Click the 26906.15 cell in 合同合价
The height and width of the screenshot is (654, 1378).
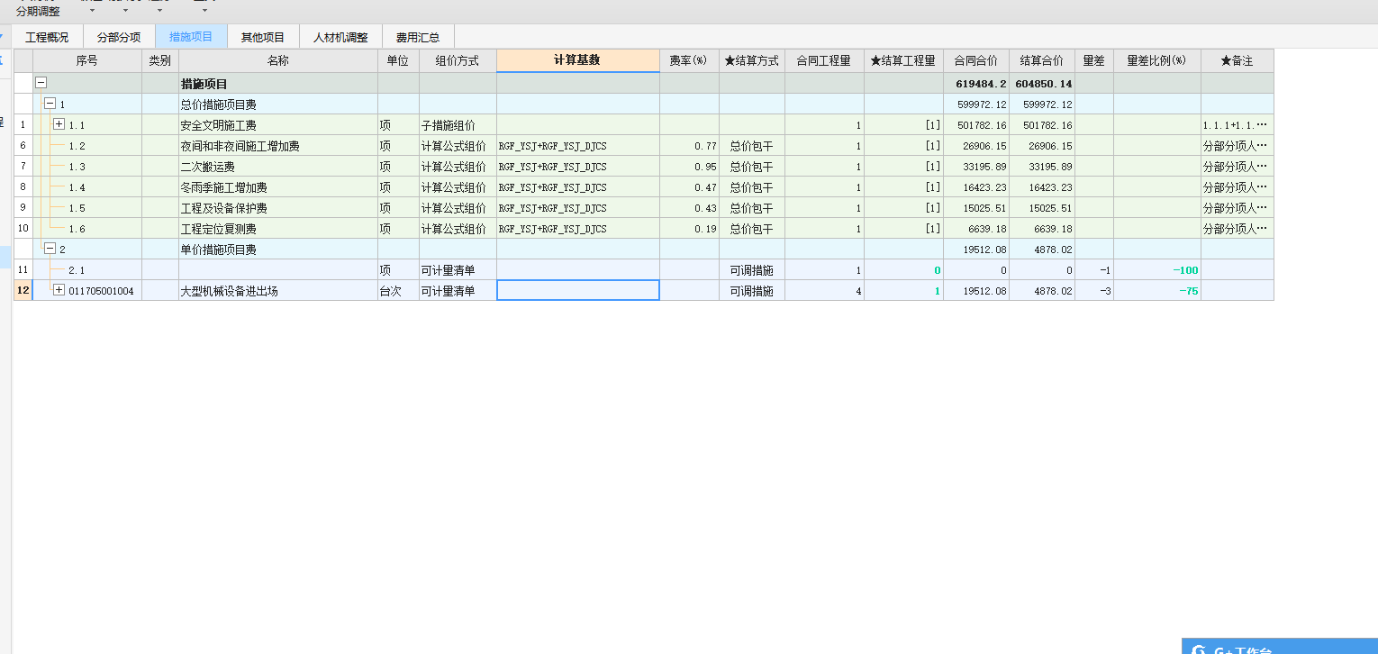click(976, 145)
